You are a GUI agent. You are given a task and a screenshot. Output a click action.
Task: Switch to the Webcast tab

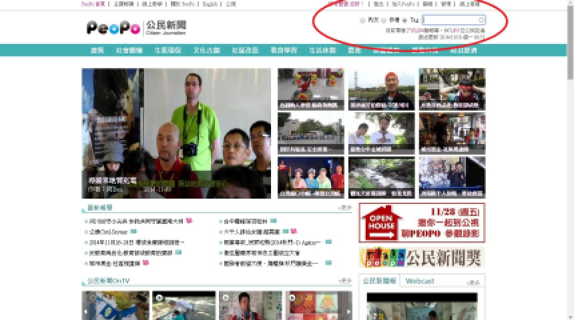click(420, 281)
